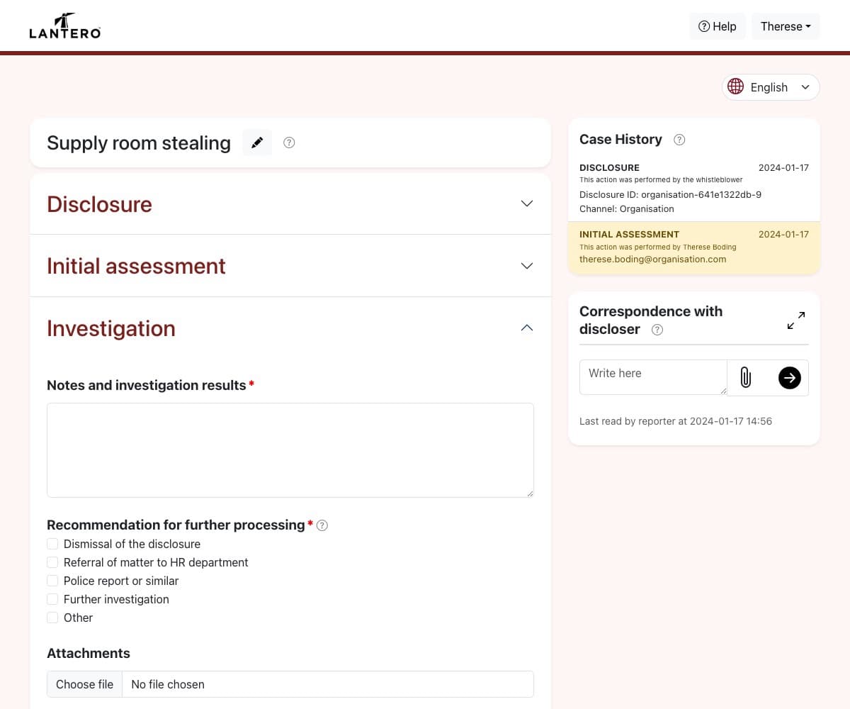Click the Help button in the header
This screenshot has height=709, width=850.
717,26
